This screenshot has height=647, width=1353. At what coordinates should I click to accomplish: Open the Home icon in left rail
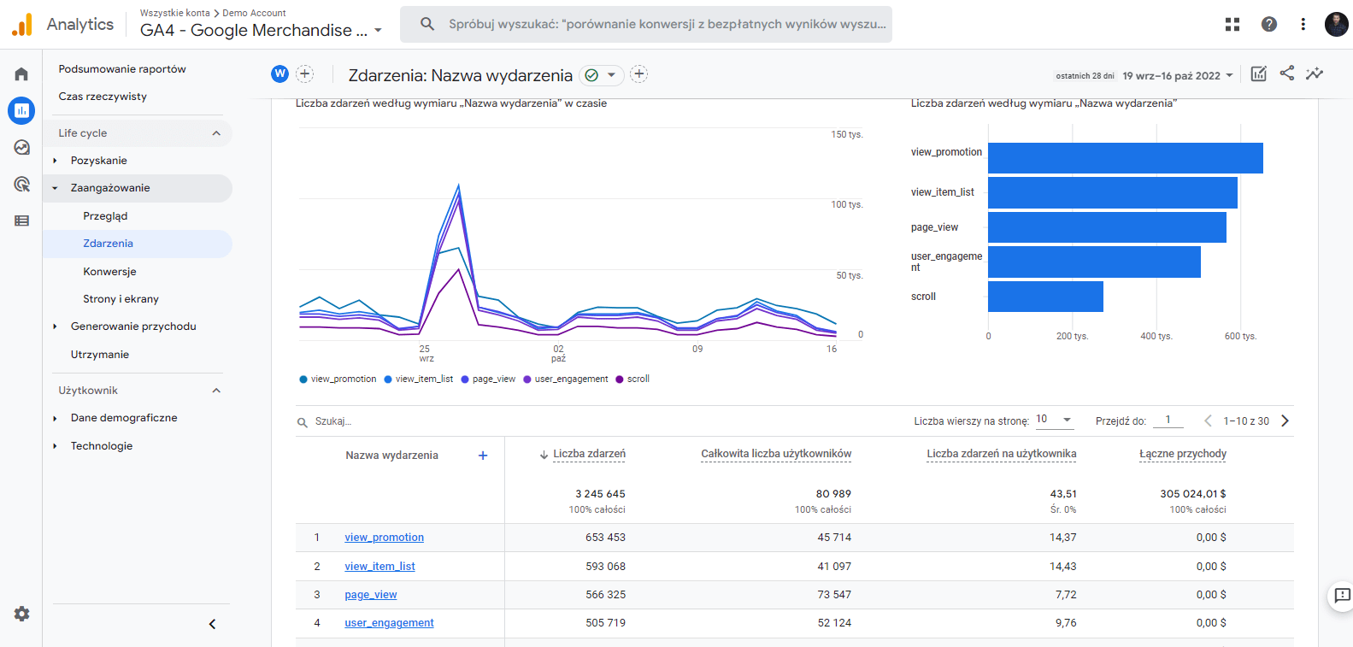pyautogui.click(x=21, y=74)
